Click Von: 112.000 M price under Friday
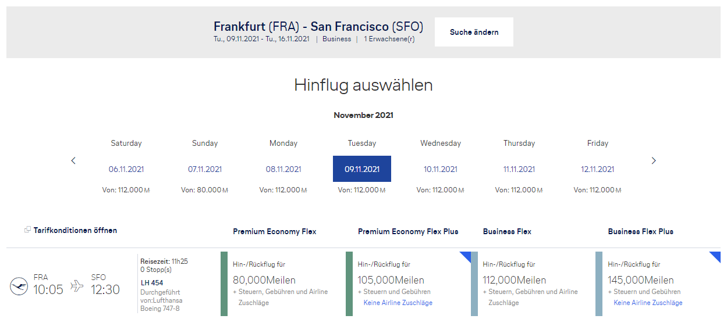Image resolution: width=727 pixels, height=319 pixels. pos(598,190)
